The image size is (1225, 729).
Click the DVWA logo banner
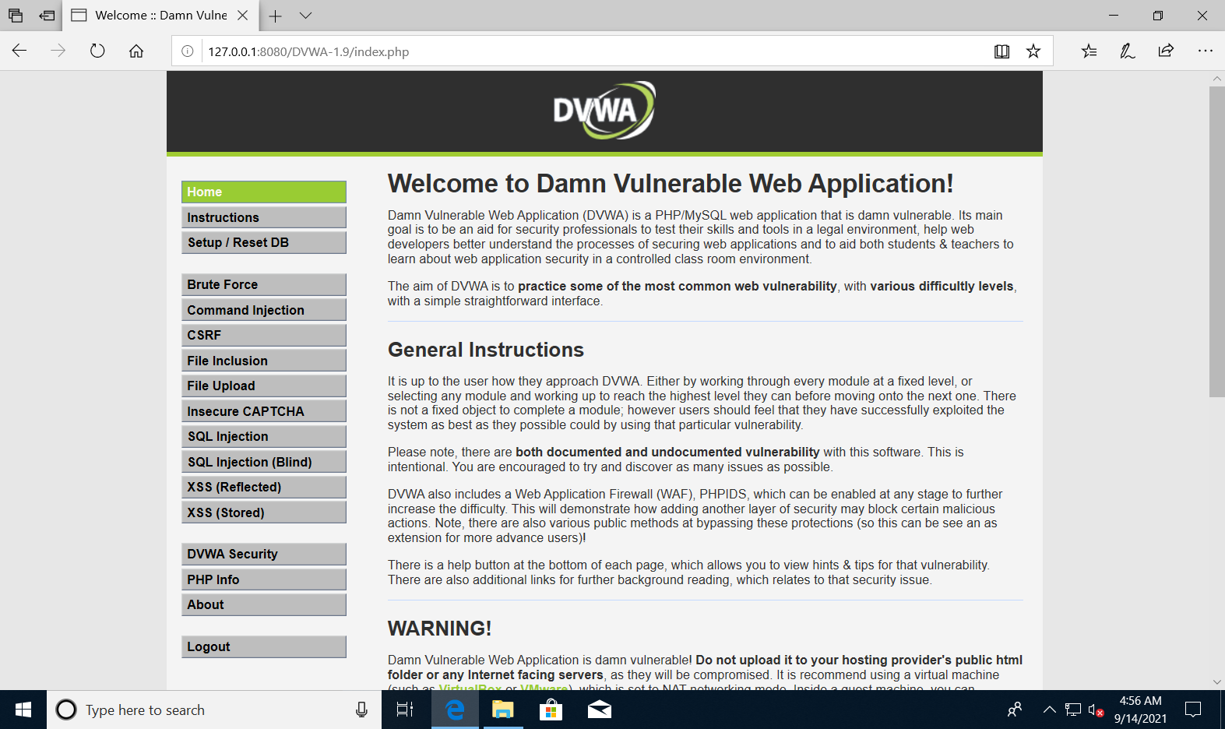(604, 111)
